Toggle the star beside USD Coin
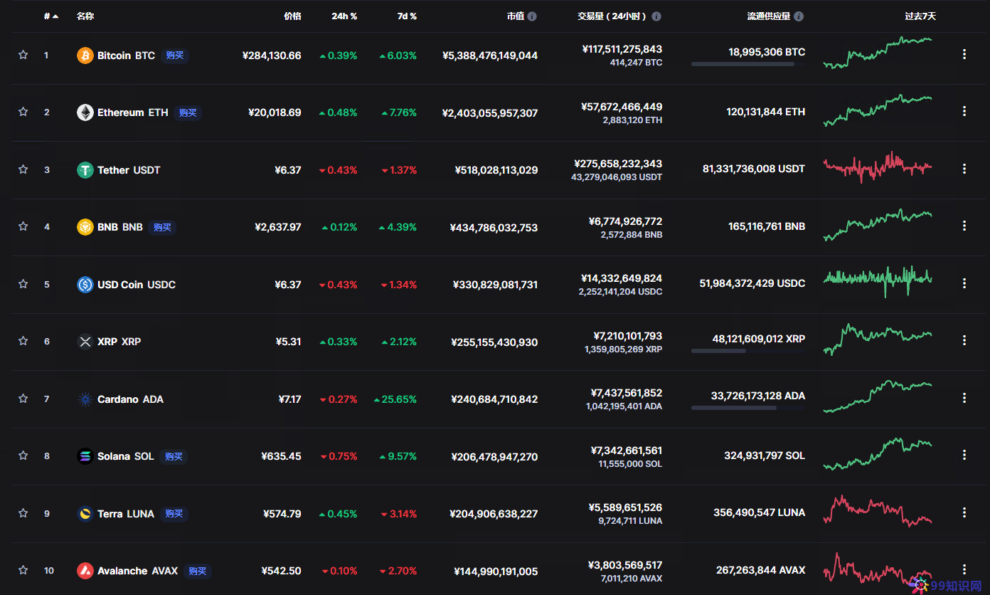The image size is (990, 595). [x=23, y=284]
